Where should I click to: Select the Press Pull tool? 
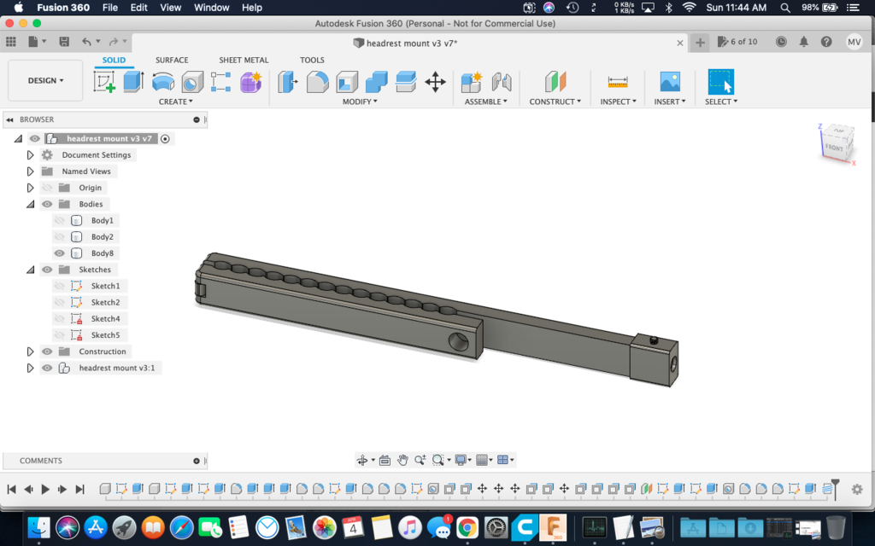click(x=288, y=81)
